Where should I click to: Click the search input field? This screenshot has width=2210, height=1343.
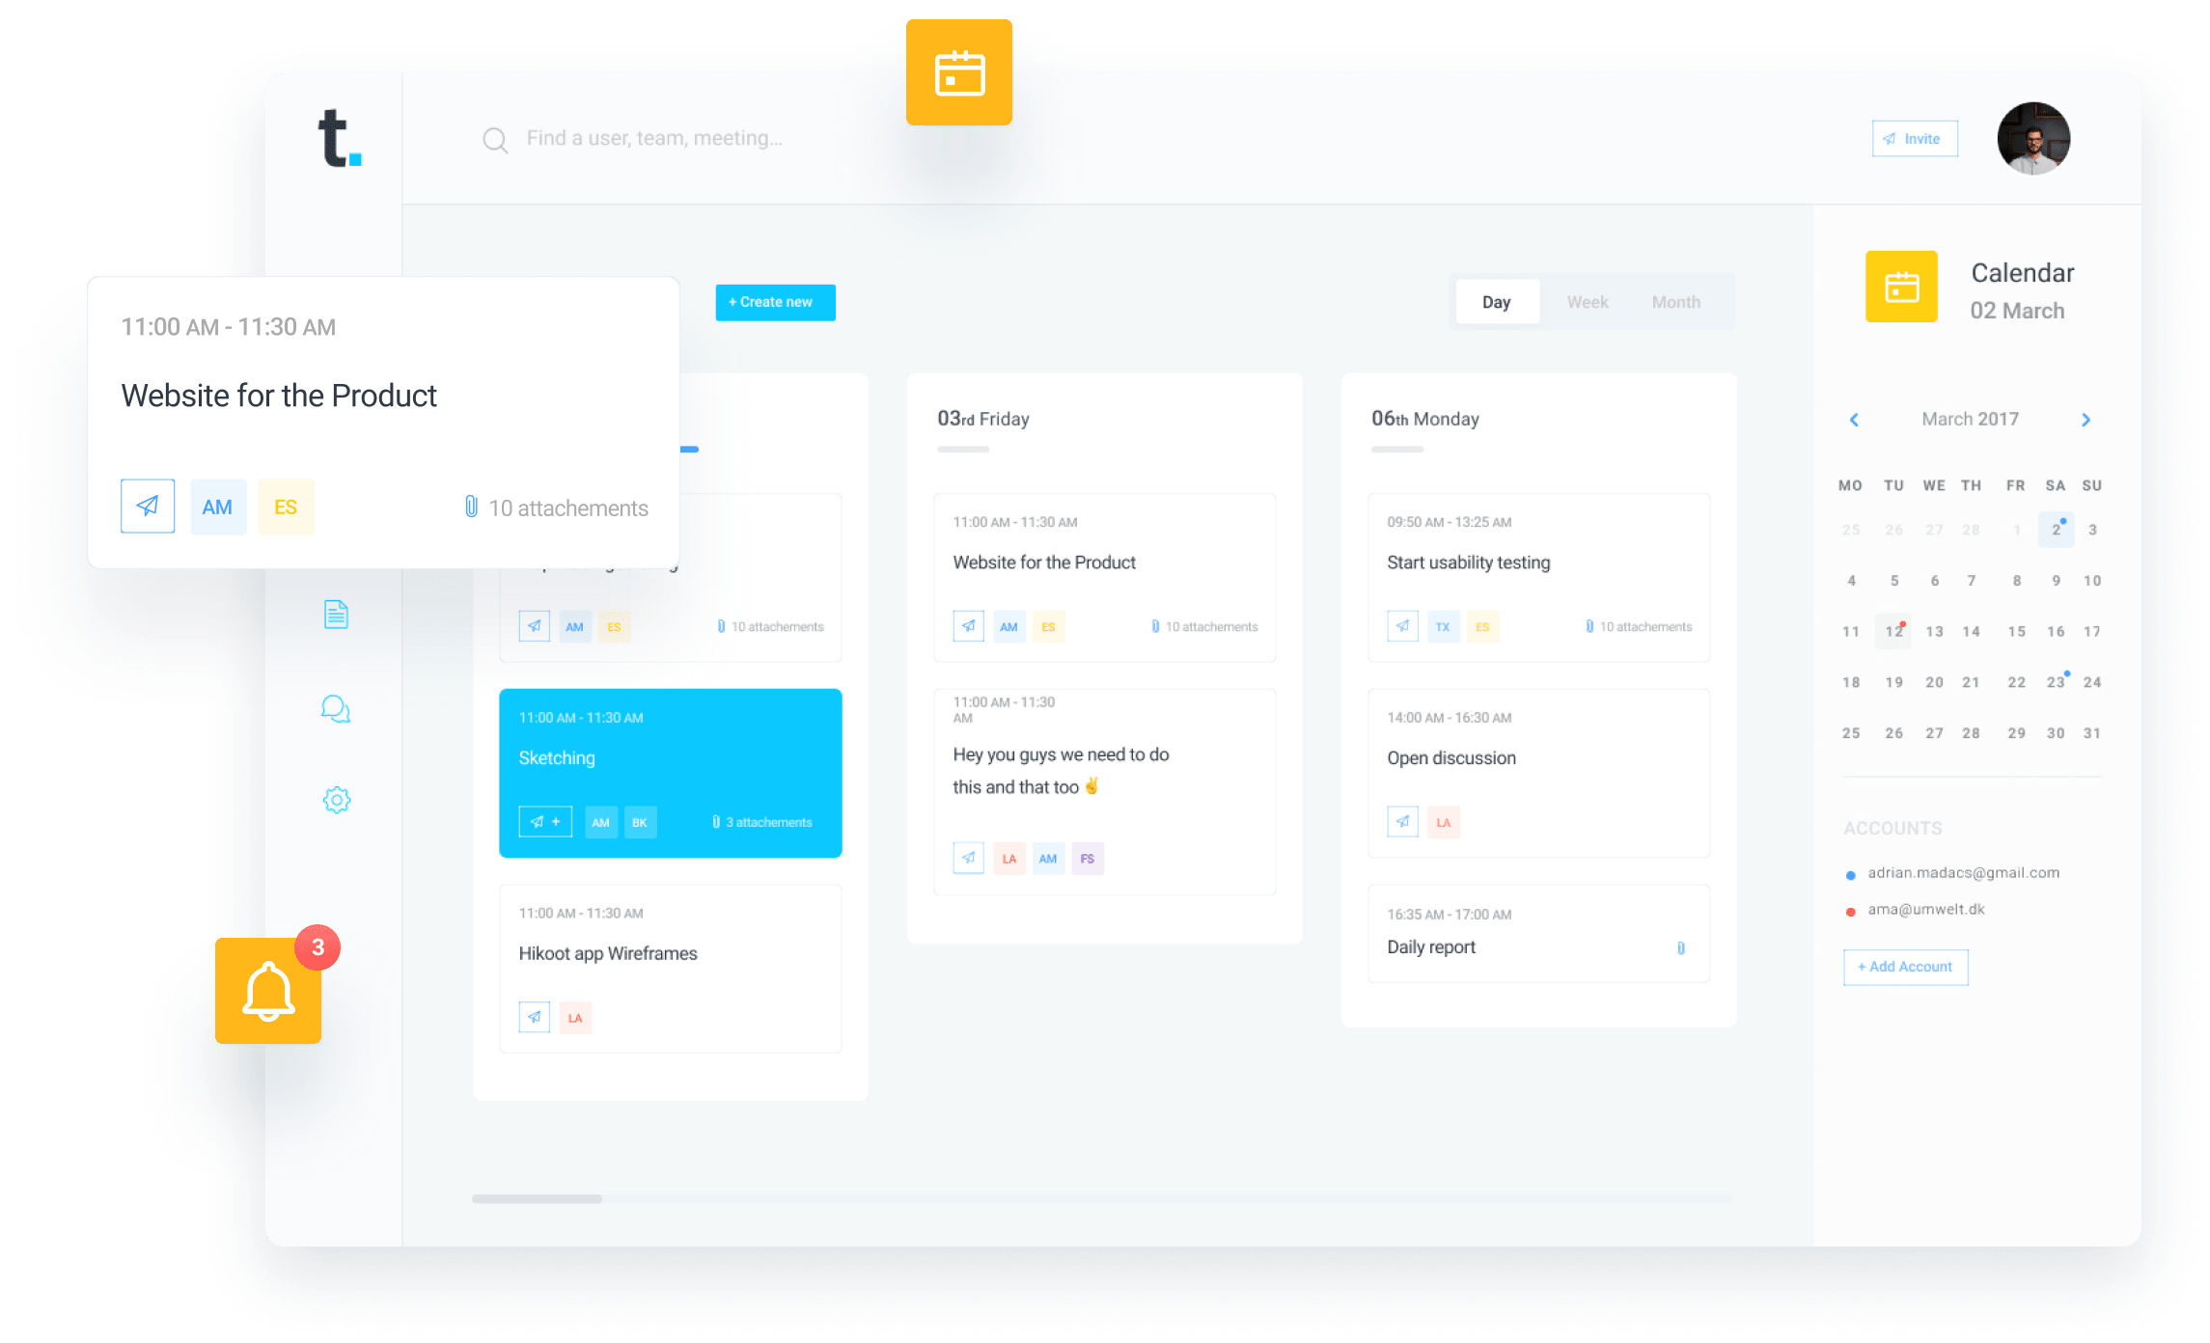pyautogui.click(x=654, y=139)
